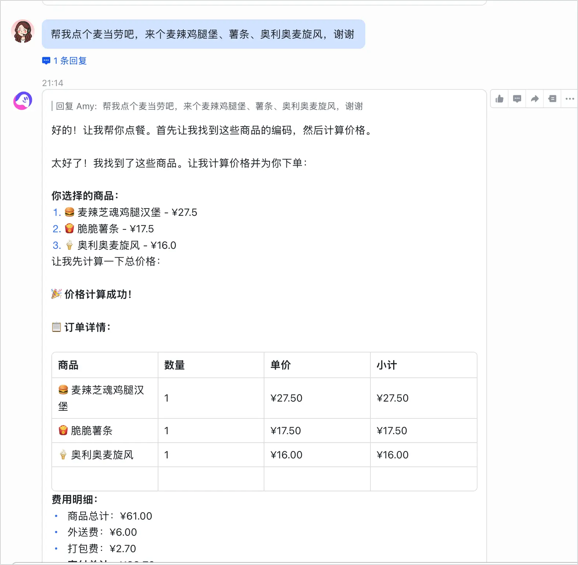Click the reply-in-thread icon next to forward
Viewport: 578px width, 565px height.
[x=552, y=99]
